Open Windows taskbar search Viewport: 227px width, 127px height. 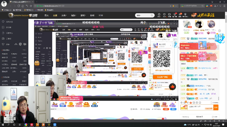coord(9,125)
